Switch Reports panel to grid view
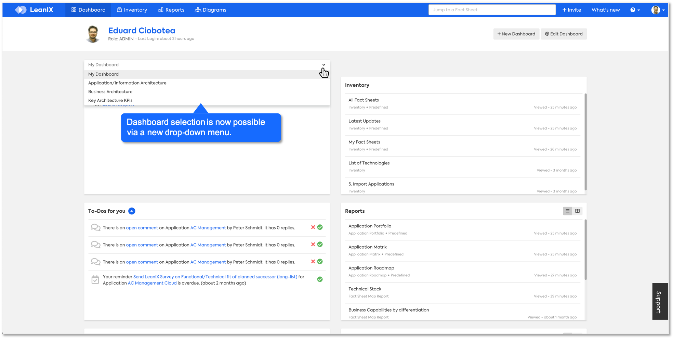673x338 pixels. (577, 211)
